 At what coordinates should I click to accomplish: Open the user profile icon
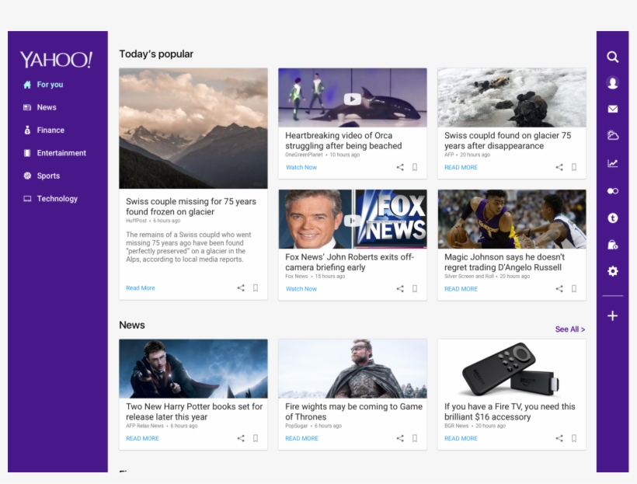[613, 83]
